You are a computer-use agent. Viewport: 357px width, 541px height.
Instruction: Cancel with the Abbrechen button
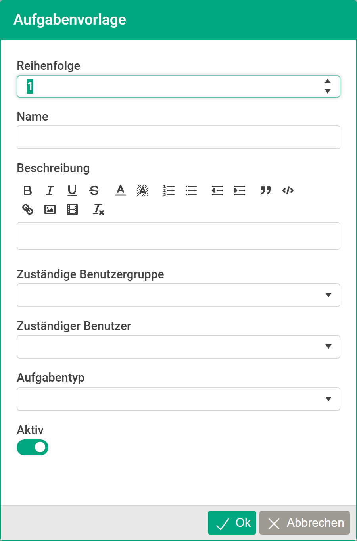(x=305, y=523)
